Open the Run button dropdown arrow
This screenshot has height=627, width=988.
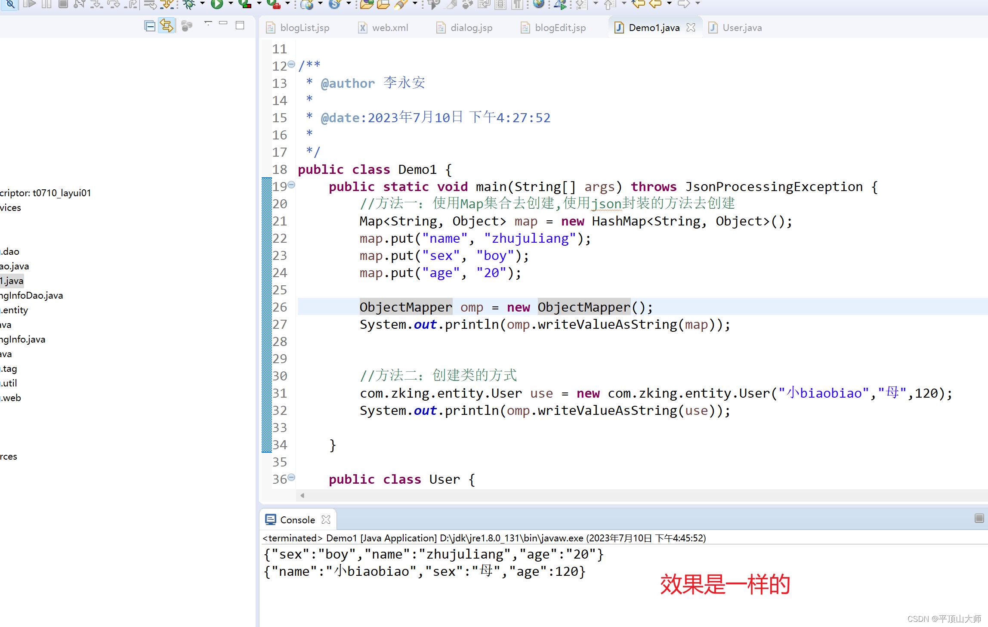[x=231, y=4]
